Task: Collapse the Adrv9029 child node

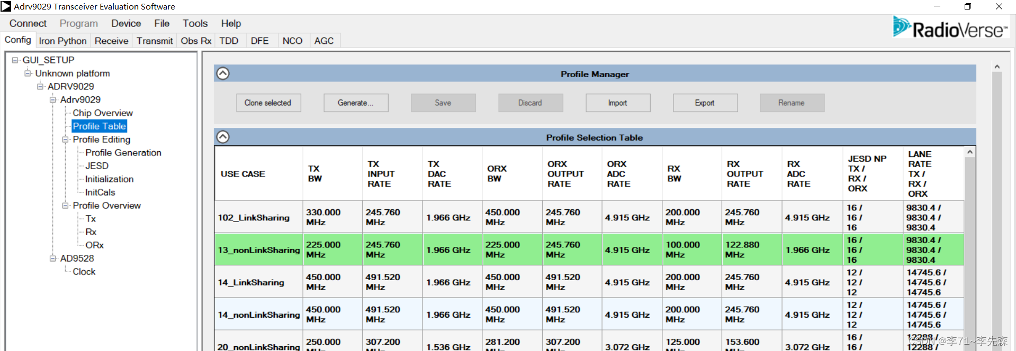Action: coord(53,100)
